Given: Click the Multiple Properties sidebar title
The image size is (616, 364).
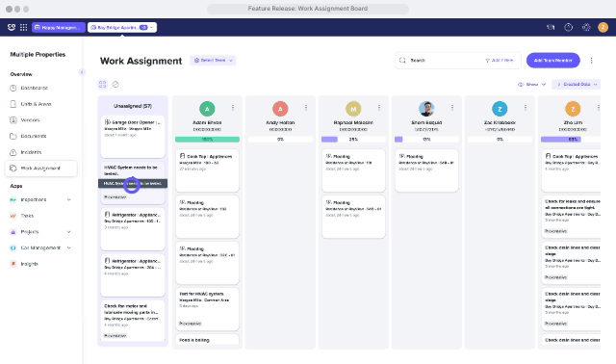Looking at the screenshot, I should point(38,55).
